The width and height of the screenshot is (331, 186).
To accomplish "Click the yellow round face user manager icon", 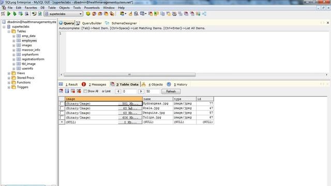I will click(x=88, y=14).
